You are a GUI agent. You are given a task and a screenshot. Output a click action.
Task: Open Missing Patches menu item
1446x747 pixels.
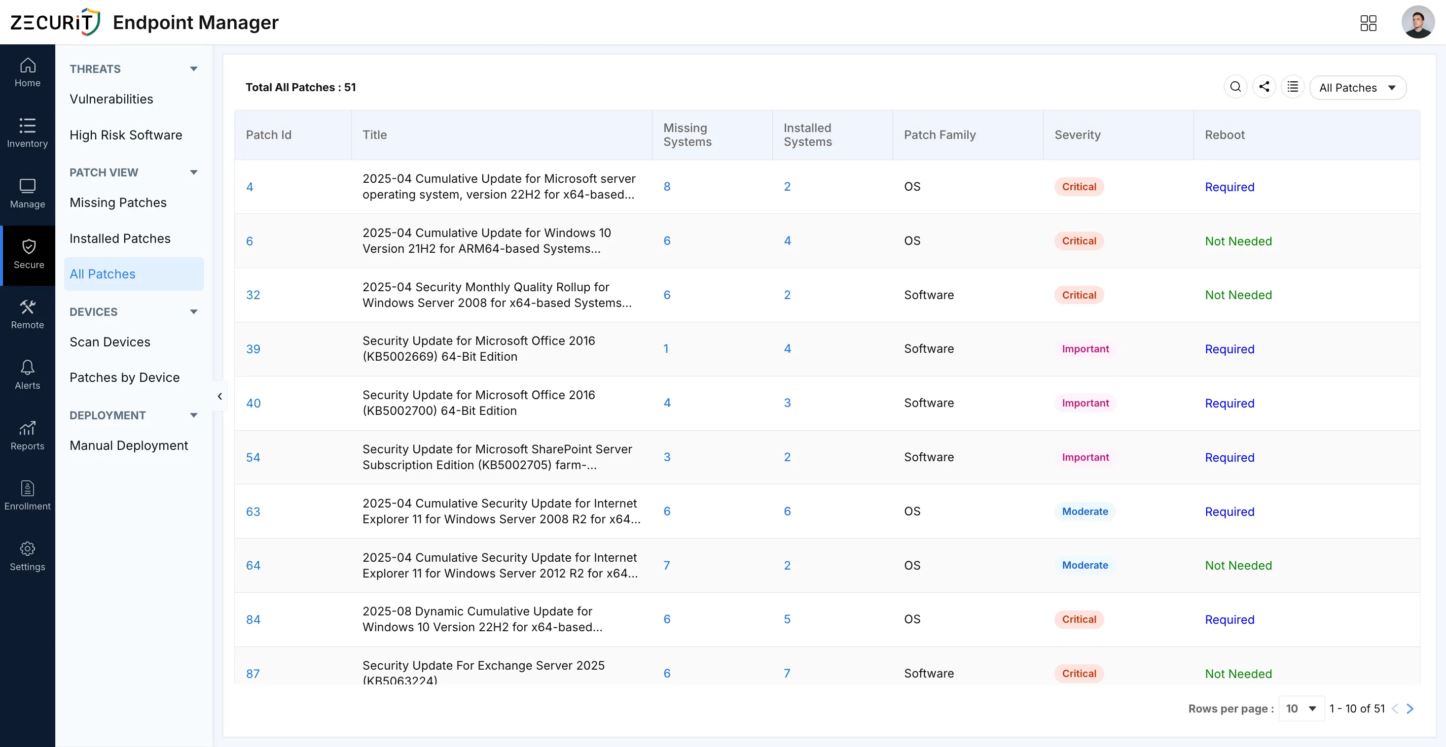118,203
